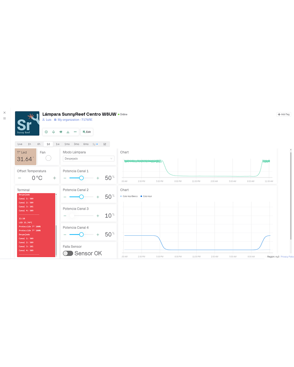
Task: Click the Edit button
Action: click(87, 132)
